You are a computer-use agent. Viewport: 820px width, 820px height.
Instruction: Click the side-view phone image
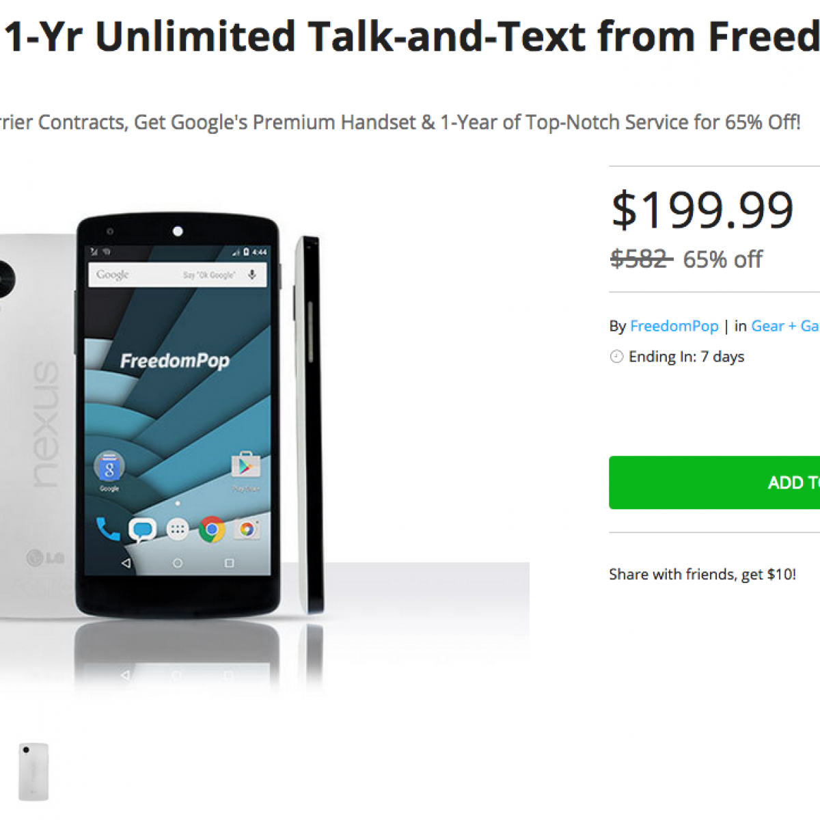pos(309,424)
